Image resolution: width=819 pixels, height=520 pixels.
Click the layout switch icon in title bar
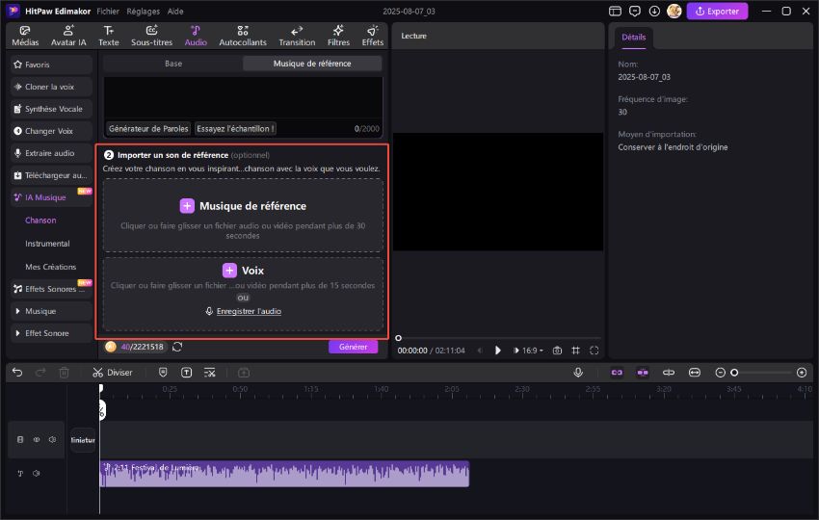615,11
